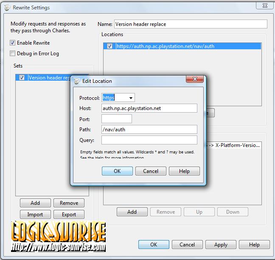Image resolution: width=275 pixels, height=260 pixels.
Task: Export rewrite sets
Action: point(69,215)
